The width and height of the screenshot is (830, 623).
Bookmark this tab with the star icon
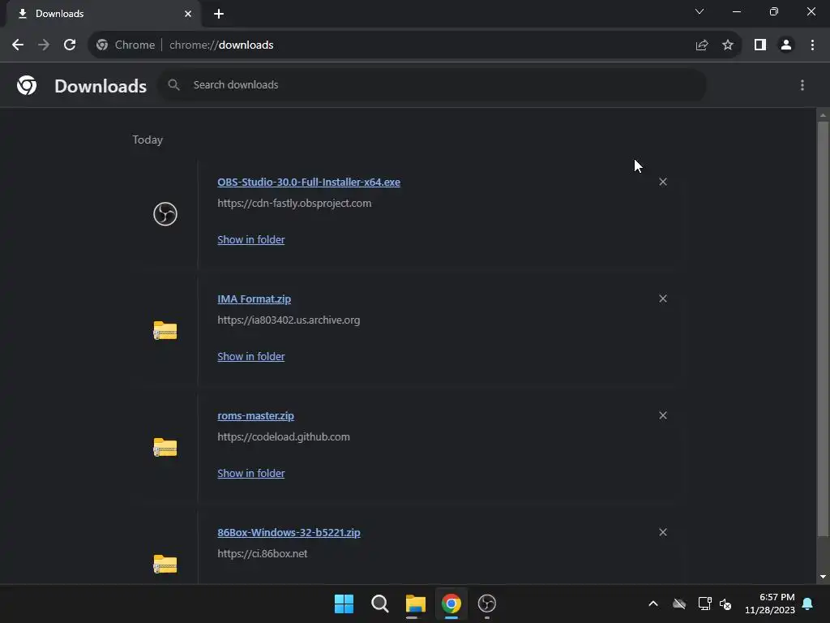[728, 45]
